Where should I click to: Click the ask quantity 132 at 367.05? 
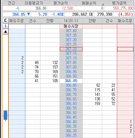tap(50, 62)
